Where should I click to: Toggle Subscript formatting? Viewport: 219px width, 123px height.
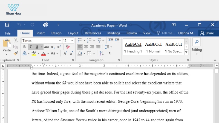[53, 47]
